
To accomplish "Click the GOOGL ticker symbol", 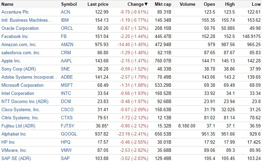I will 69,134.
